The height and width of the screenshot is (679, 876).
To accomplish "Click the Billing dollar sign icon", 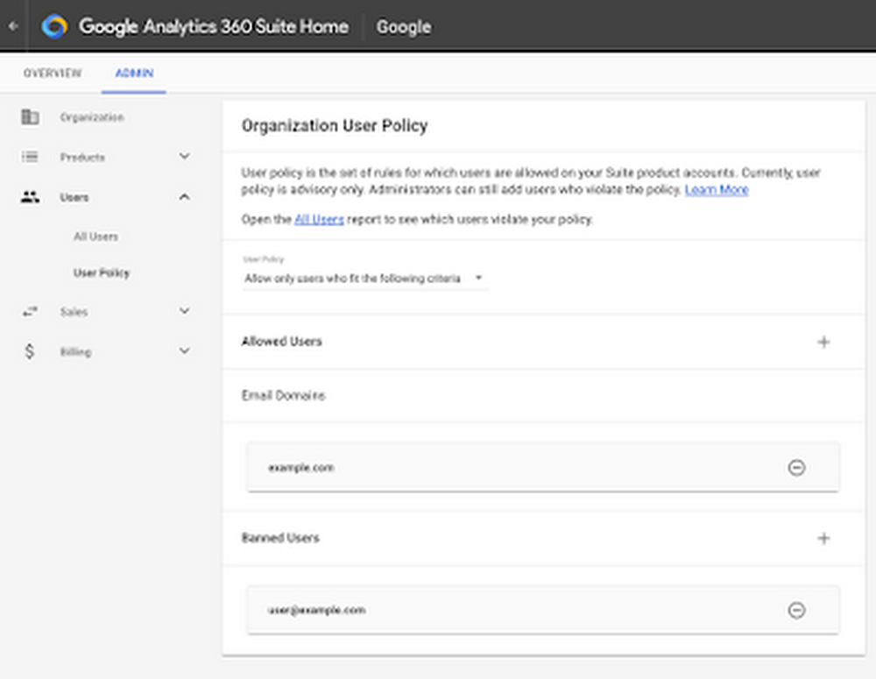I will 30,351.
